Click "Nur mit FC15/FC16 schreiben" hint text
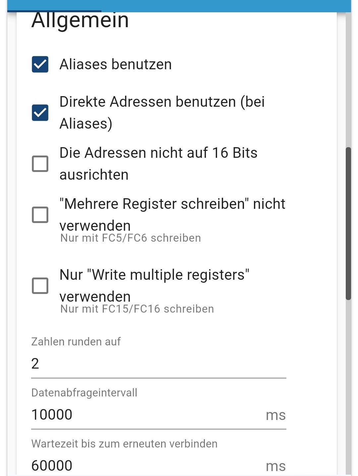 click(x=137, y=309)
